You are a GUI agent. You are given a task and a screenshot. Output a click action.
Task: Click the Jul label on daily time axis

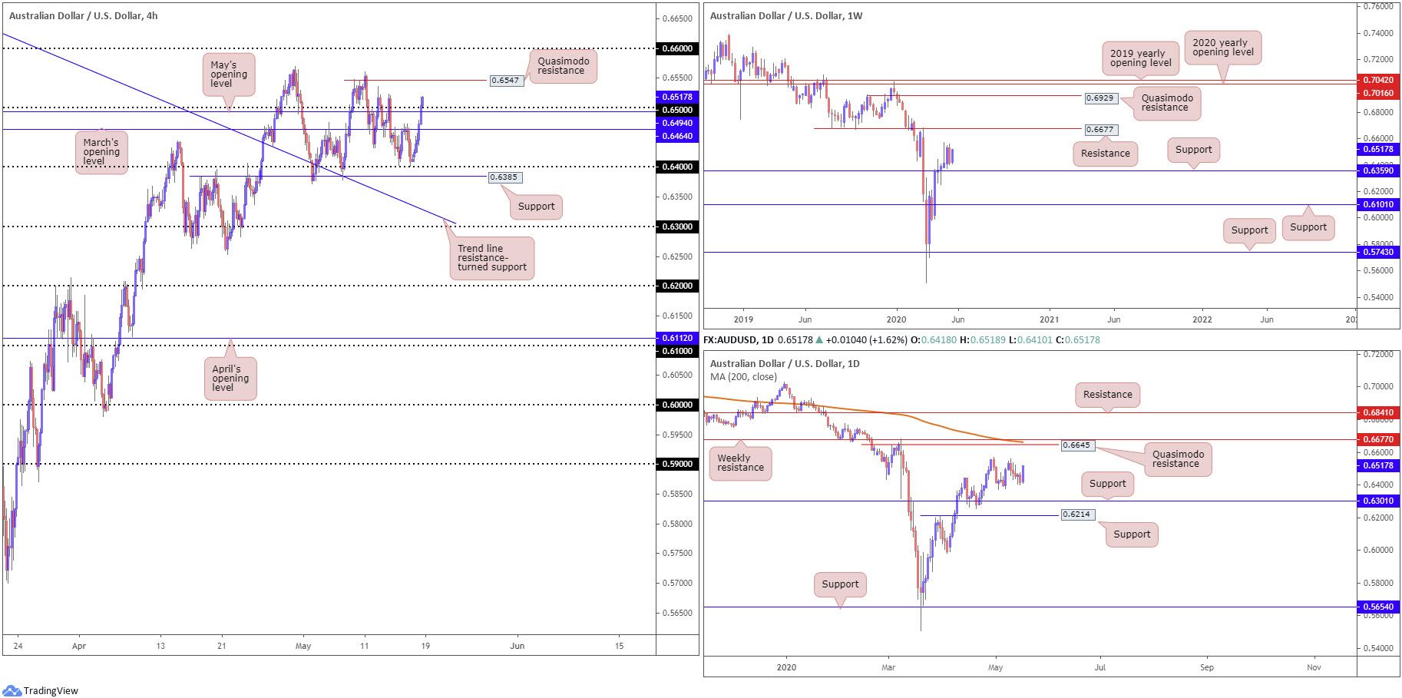click(x=1100, y=667)
